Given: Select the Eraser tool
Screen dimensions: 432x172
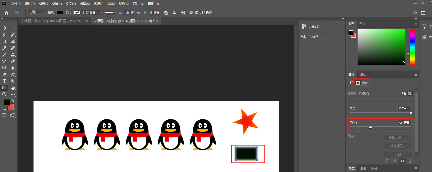Looking at the screenshot, I should pos(13,61).
